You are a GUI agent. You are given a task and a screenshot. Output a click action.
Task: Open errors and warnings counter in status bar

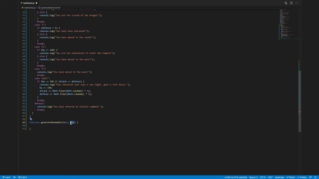click(x=22, y=177)
